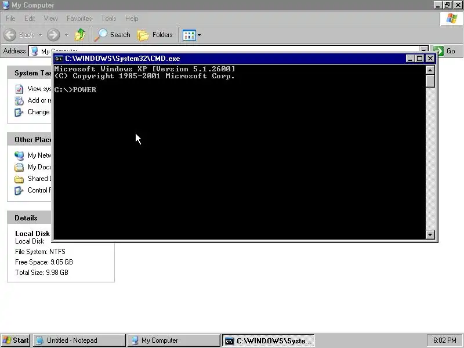The image size is (464, 348).
Task: Click the Add or remove programs icon
Action: pyautogui.click(x=19, y=100)
